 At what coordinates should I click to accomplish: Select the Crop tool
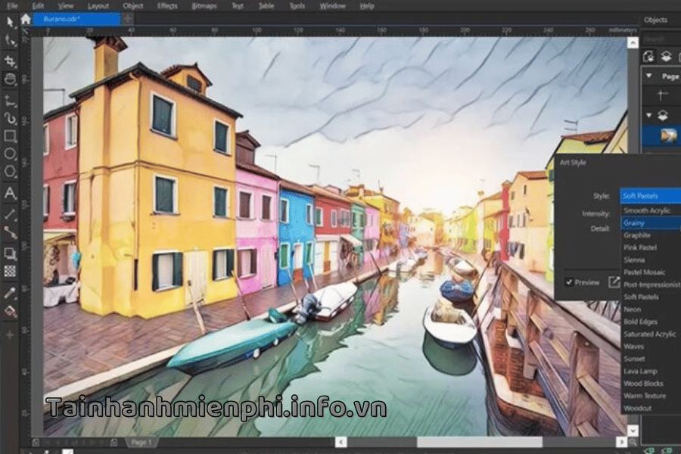click(x=10, y=61)
